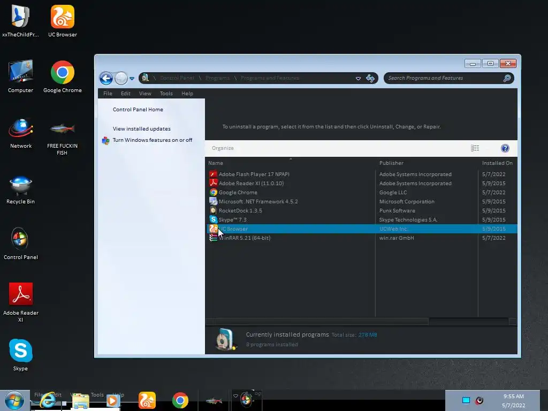Open View installed updates link
The height and width of the screenshot is (411, 548).
tap(141, 128)
